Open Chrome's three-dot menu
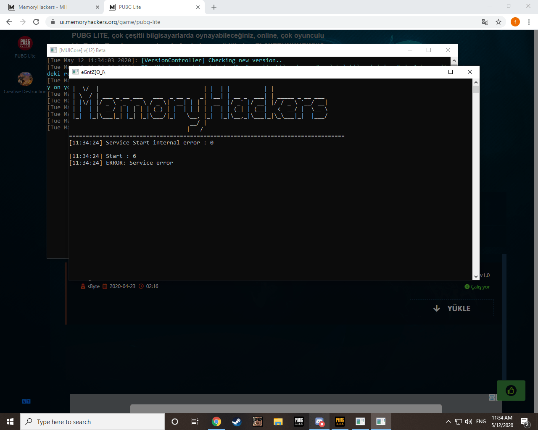 tap(529, 22)
